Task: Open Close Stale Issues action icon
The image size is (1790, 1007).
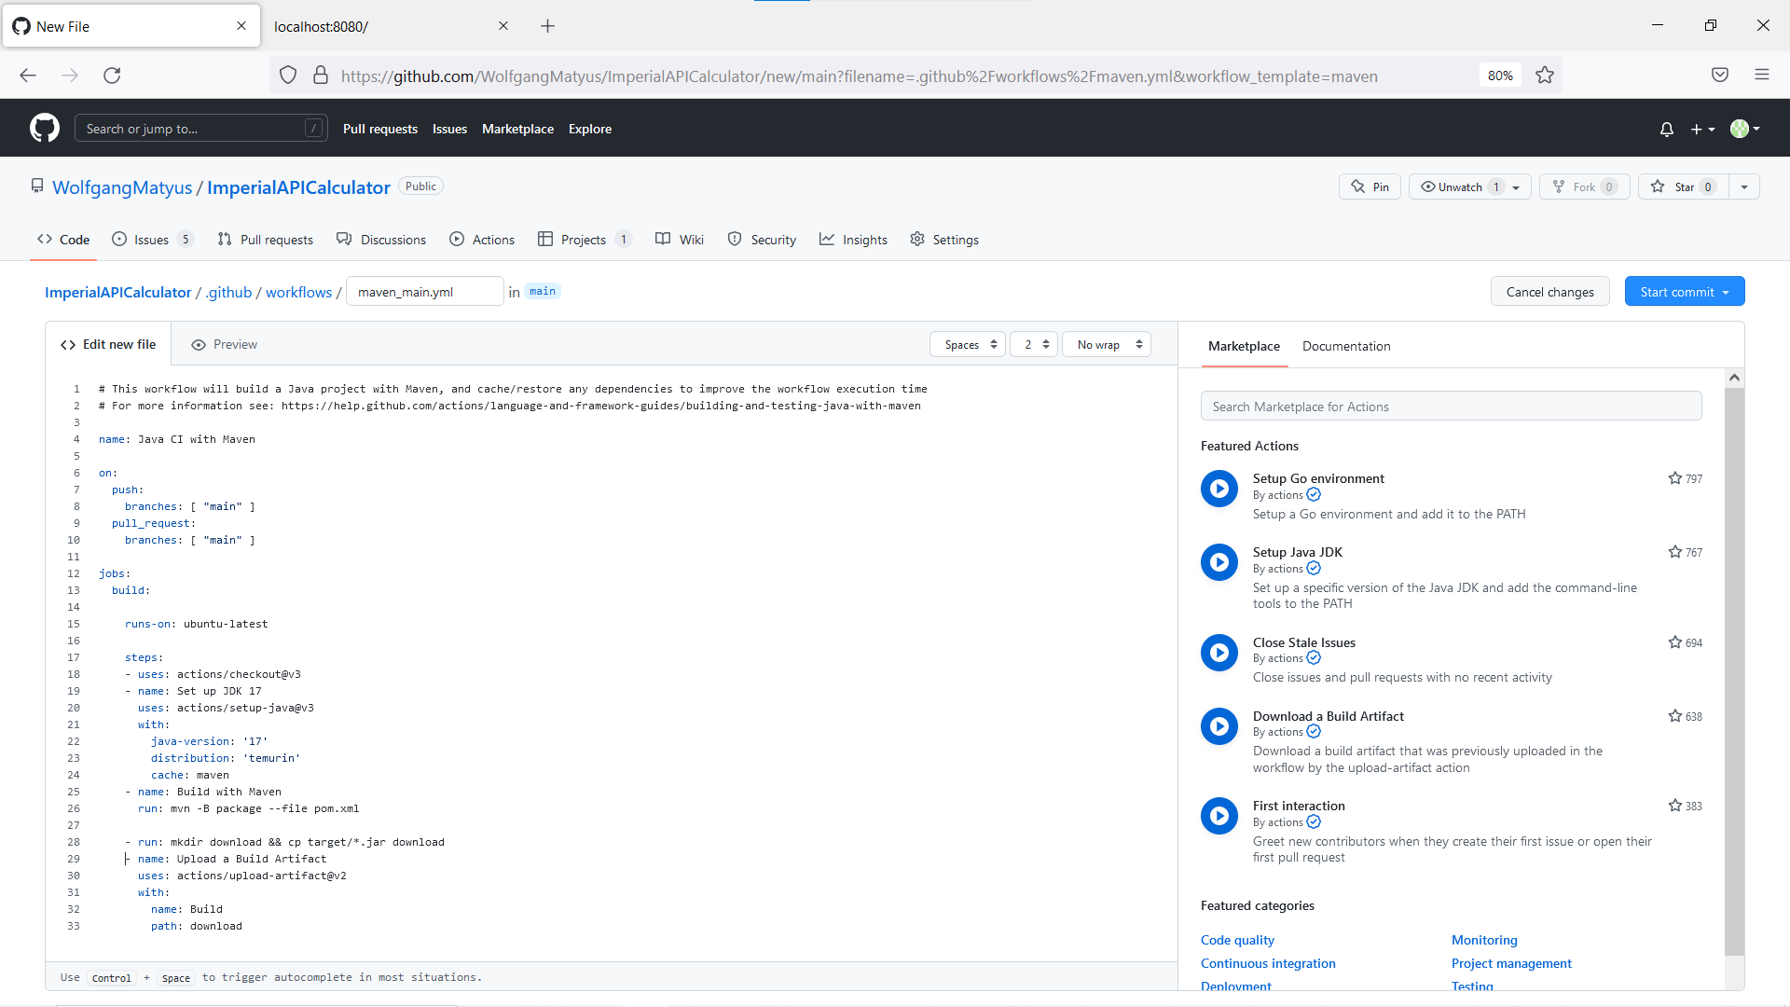Action: (x=1219, y=652)
